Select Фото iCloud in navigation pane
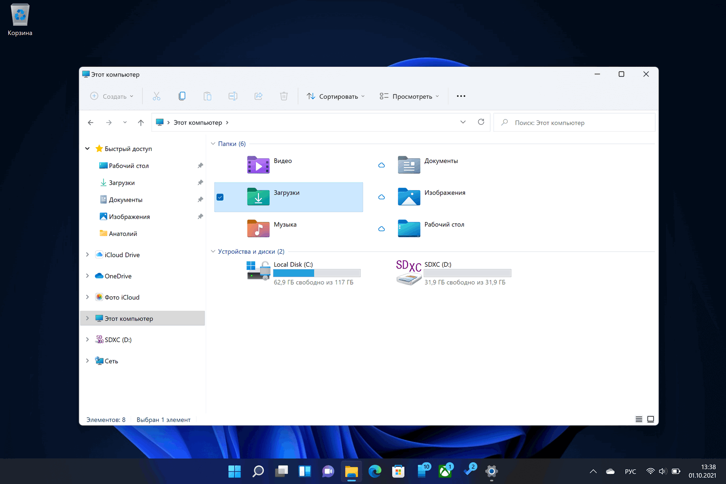 coord(122,297)
